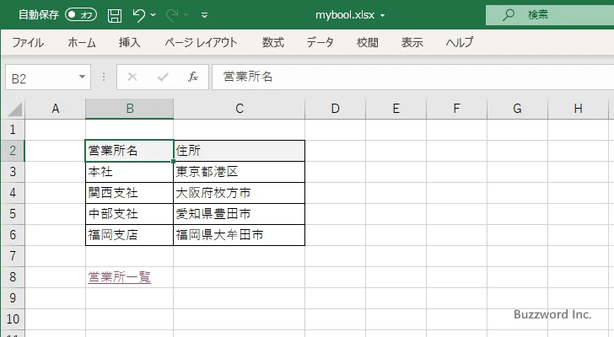The width and height of the screenshot is (614, 337).
Task: Click inside the formula bar text field
Action: [405, 77]
